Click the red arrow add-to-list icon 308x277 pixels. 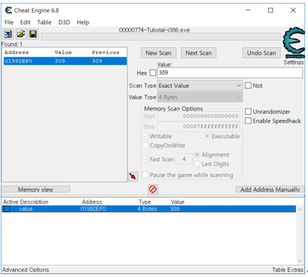[133, 177]
